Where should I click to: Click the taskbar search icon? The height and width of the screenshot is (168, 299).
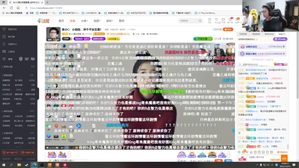point(11,165)
